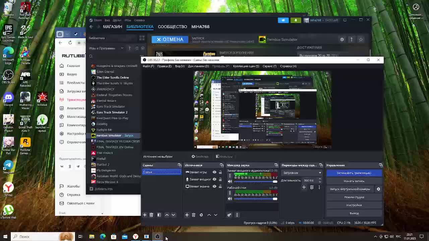This screenshot has width=429, height=241.
Task: Open virtual camera settings gear
Action: click(378, 189)
